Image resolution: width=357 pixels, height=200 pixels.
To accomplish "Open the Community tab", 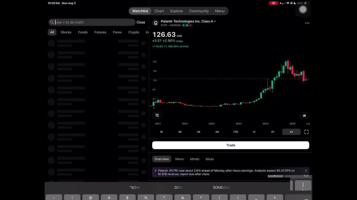I will [x=199, y=11].
